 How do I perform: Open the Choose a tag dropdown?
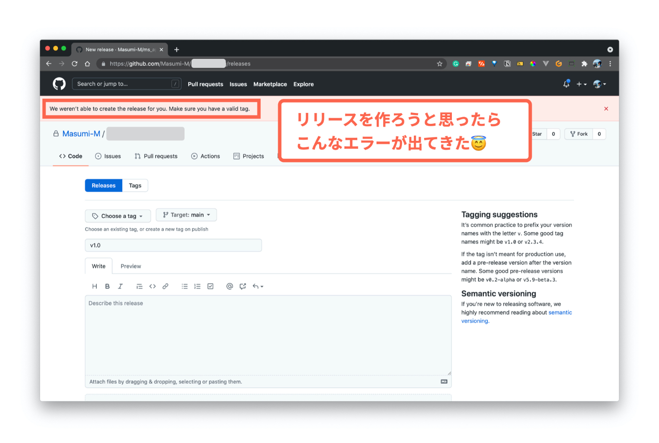[118, 216]
